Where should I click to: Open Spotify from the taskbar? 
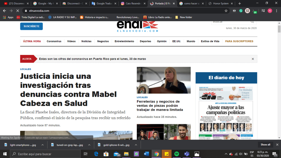click(x=177, y=154)
